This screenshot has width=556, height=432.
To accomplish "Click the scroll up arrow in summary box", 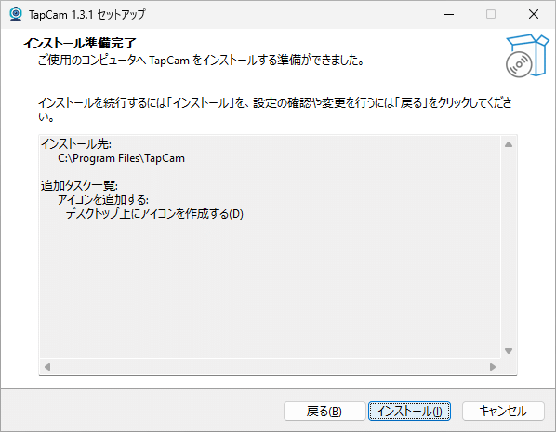I will (x=509, y=144).
